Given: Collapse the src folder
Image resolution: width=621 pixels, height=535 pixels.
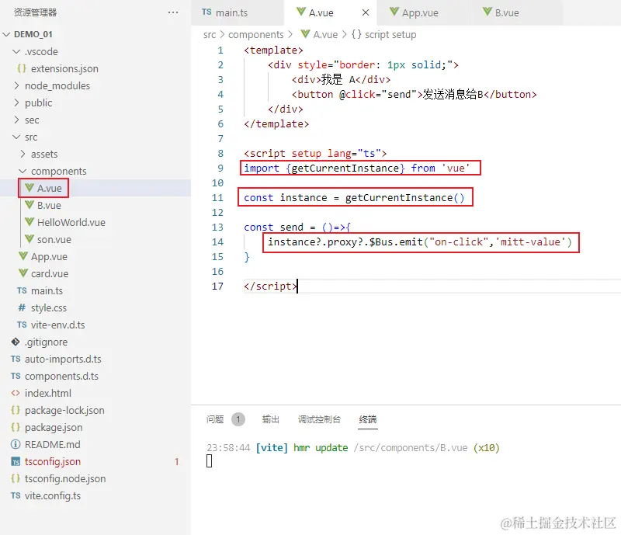Looking at the screenshot, I should pyautogui.click(x=16, y=137).
